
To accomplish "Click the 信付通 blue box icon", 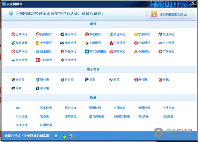I will click(38, 88).
